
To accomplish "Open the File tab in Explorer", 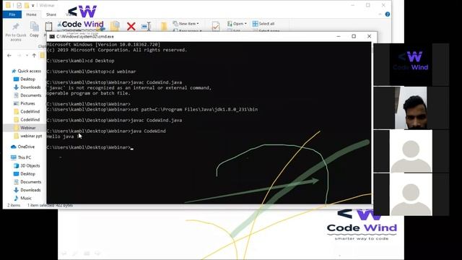I will pos(12,14).
